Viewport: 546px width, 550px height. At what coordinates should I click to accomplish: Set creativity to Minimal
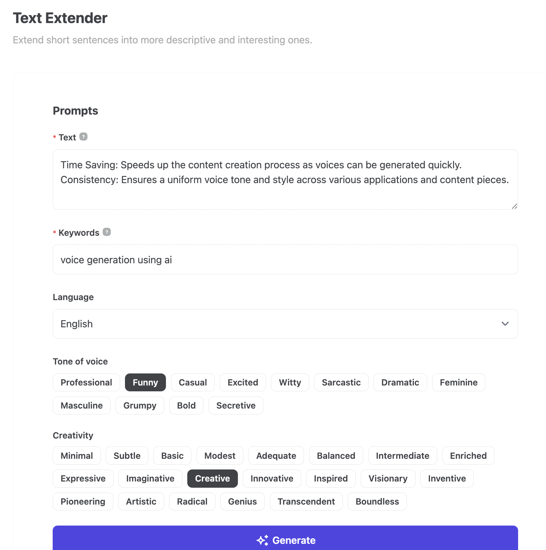(x=77, y=456)
